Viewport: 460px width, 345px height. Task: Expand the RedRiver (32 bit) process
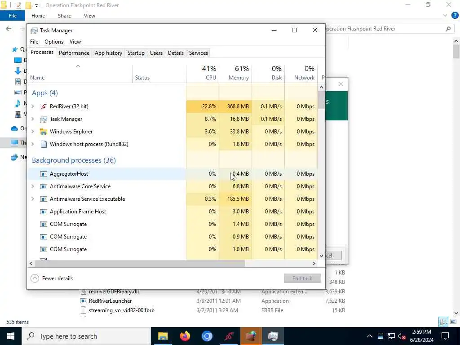coord(33,106)
